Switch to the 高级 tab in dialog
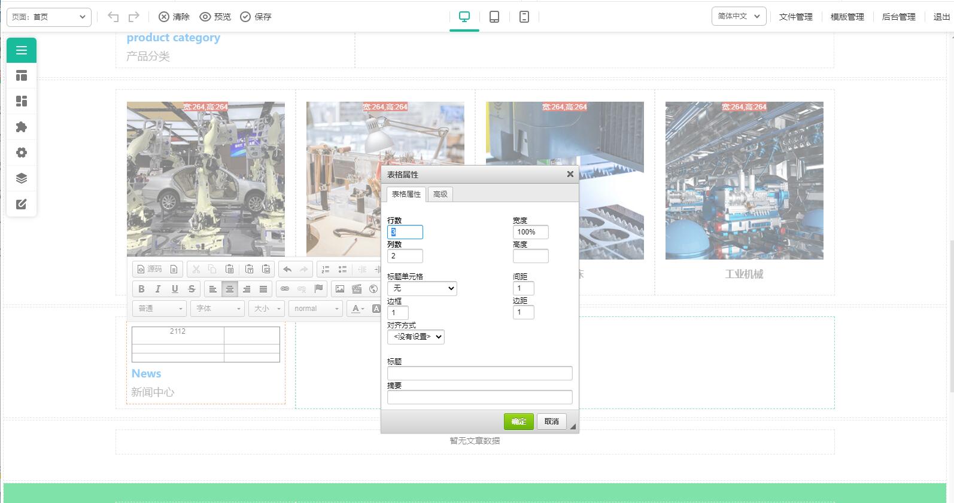This screenshot has width=954, height=503. pyautogui.click(x=440, y=194)
